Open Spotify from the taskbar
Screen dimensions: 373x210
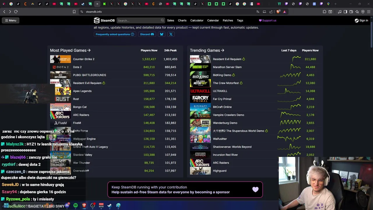[75, 205]
